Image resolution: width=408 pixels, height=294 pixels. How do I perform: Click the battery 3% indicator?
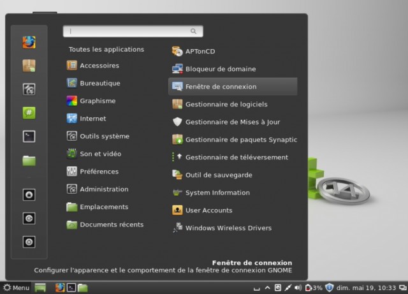coord(314,288)
